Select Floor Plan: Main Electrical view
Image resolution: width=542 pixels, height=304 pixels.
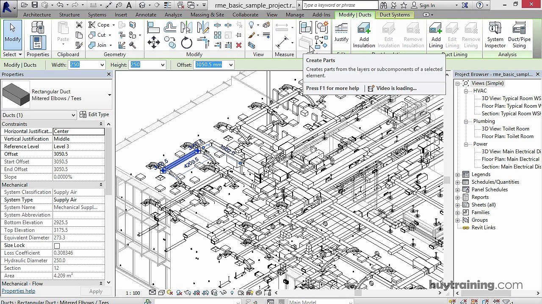[x=510, y=159]
